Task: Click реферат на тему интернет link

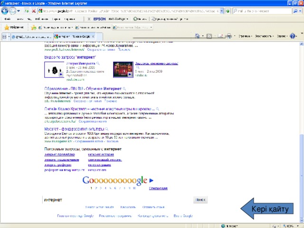Action: (65, 170)
